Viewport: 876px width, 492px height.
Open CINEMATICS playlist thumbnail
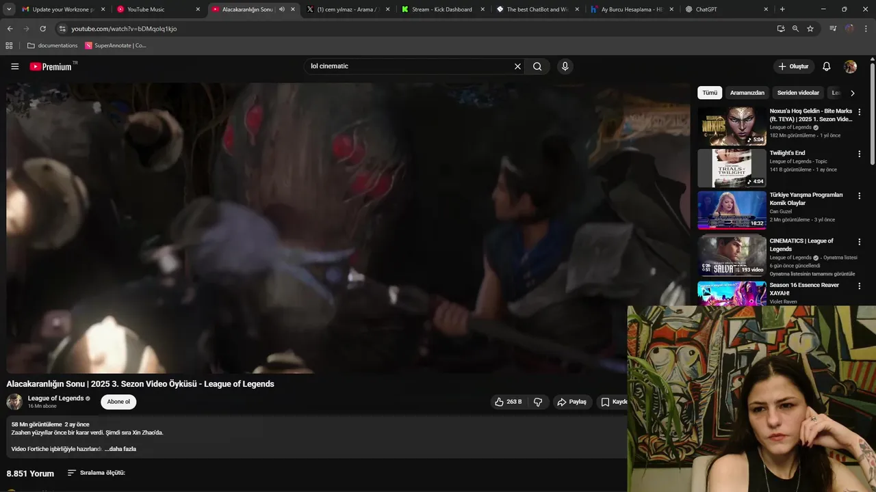(732, 256)
